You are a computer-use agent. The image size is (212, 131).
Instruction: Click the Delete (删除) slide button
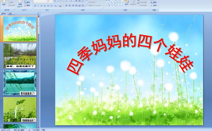coord(27,5)
